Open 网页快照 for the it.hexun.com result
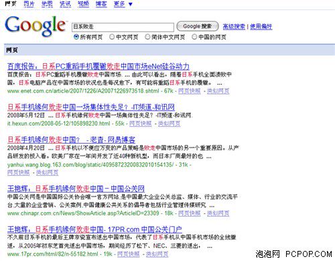The image size is (335, 261). (x=141, y=123)
